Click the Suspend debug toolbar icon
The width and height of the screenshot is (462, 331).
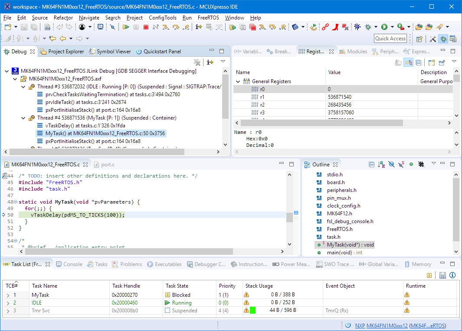(x=136, y=27)
